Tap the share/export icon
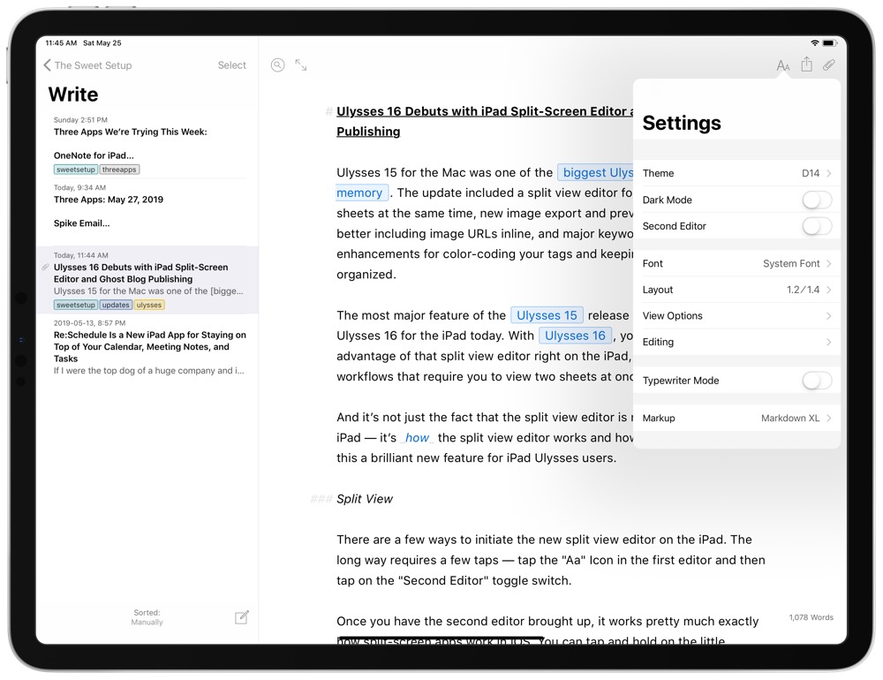The height and width of the screenshot is (680, 883). [806, 64]
